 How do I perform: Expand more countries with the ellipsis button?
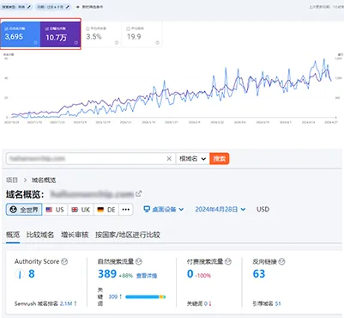[126, 210]
